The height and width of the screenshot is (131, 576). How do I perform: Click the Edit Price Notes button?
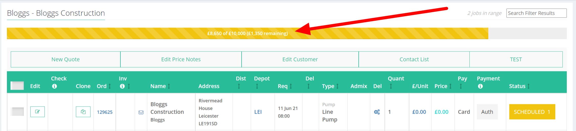coord(181,59)
